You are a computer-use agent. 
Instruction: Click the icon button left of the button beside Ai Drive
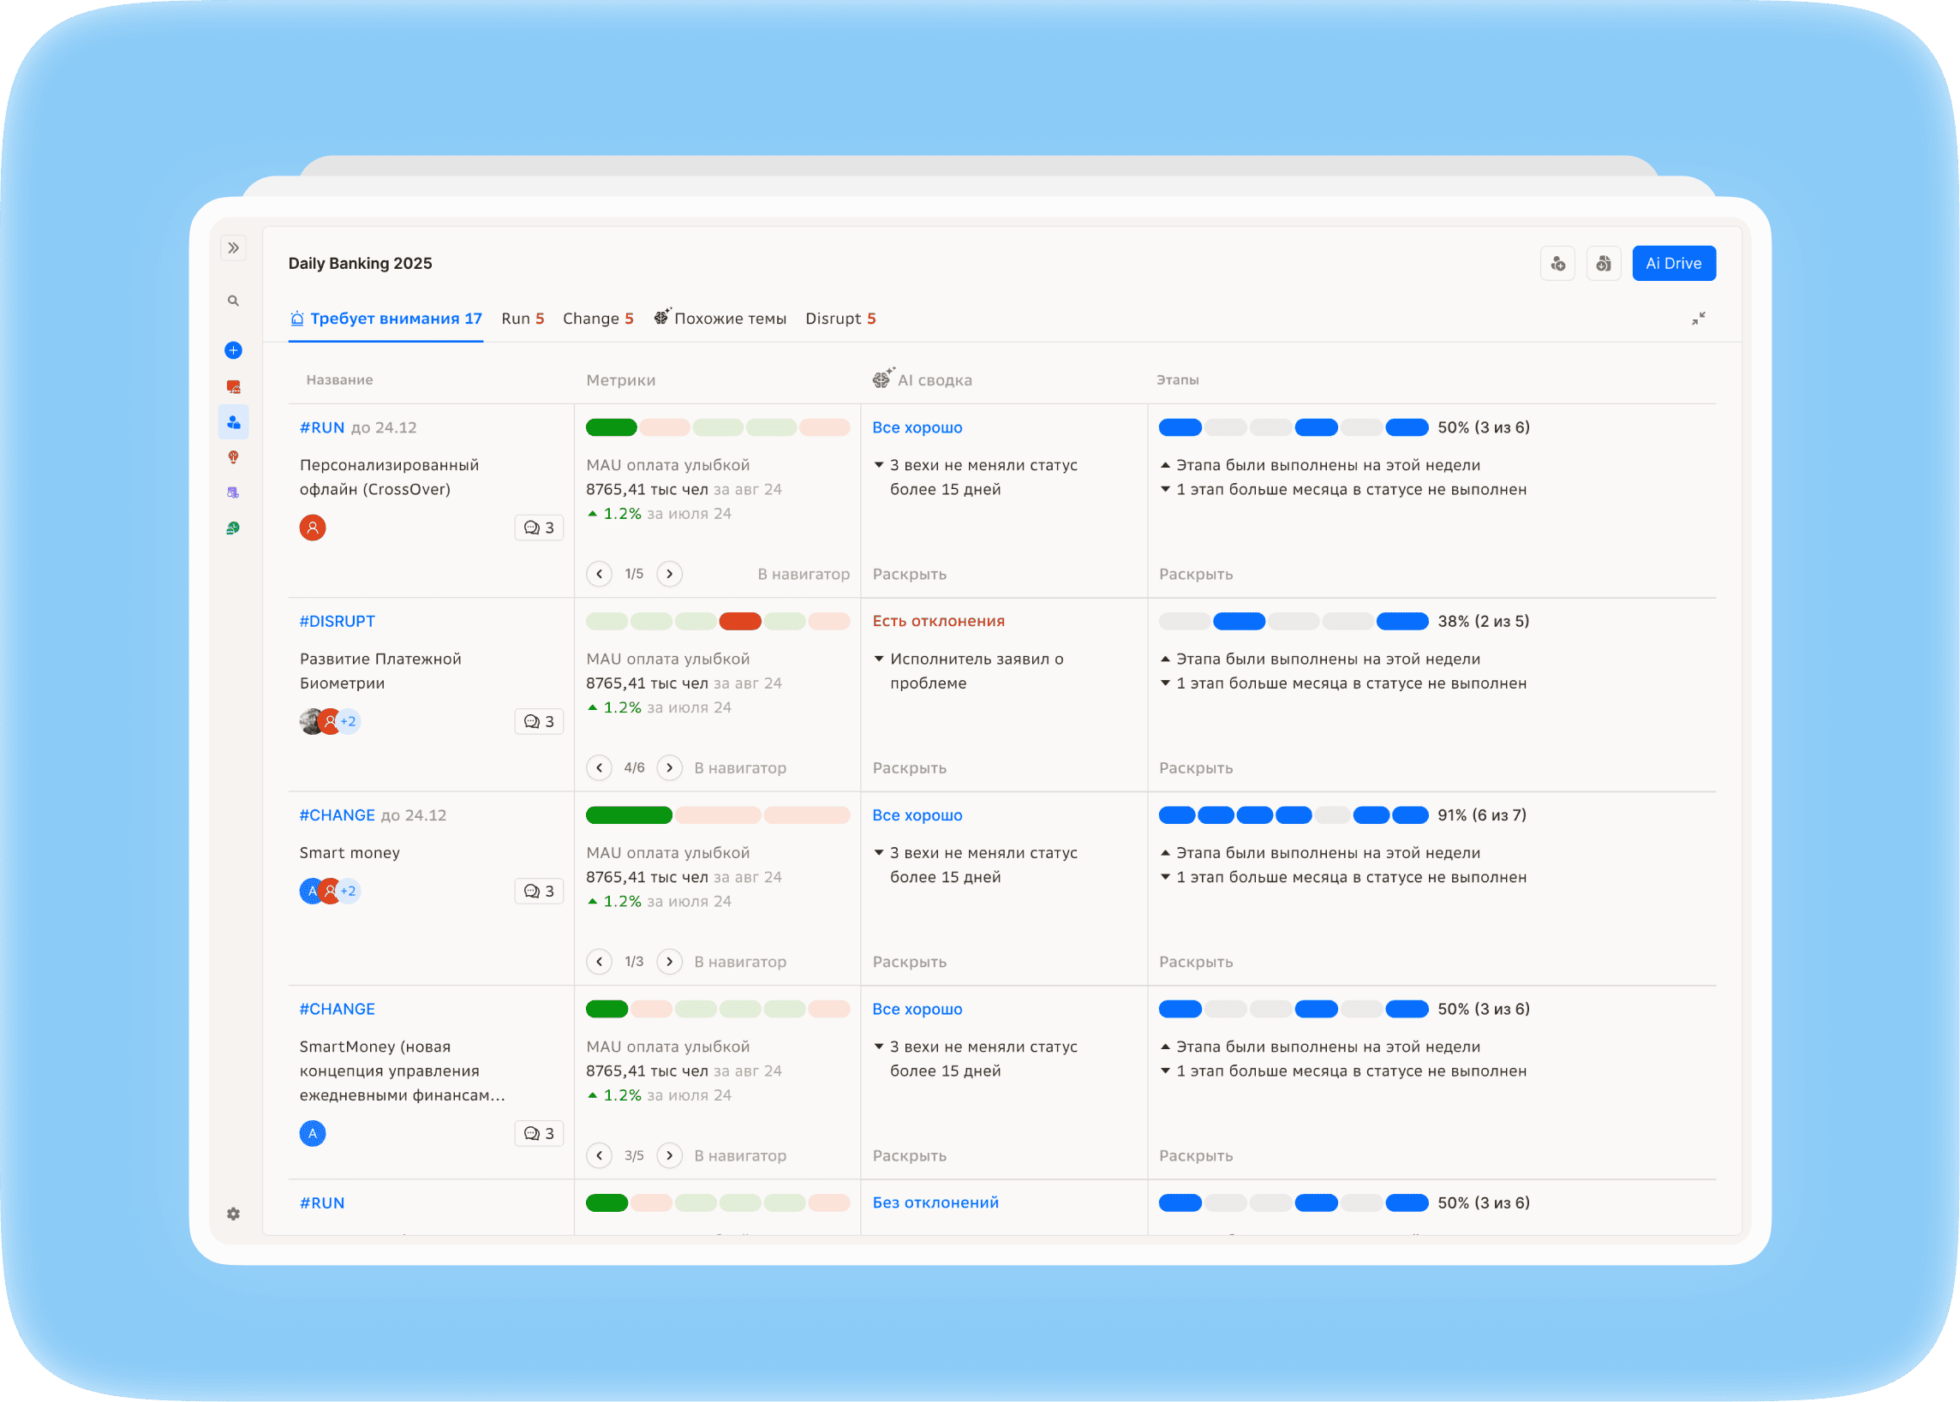[1558, 264]
